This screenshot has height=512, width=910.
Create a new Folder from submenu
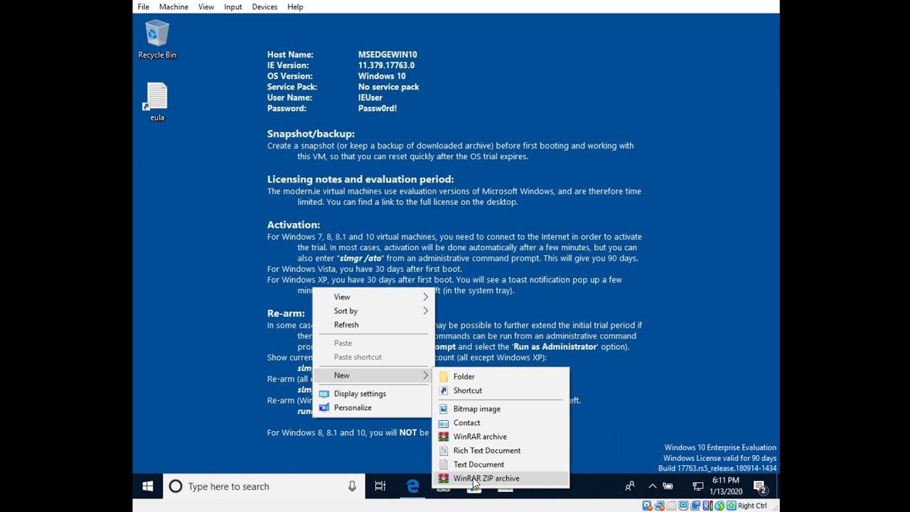pos(501,377)
